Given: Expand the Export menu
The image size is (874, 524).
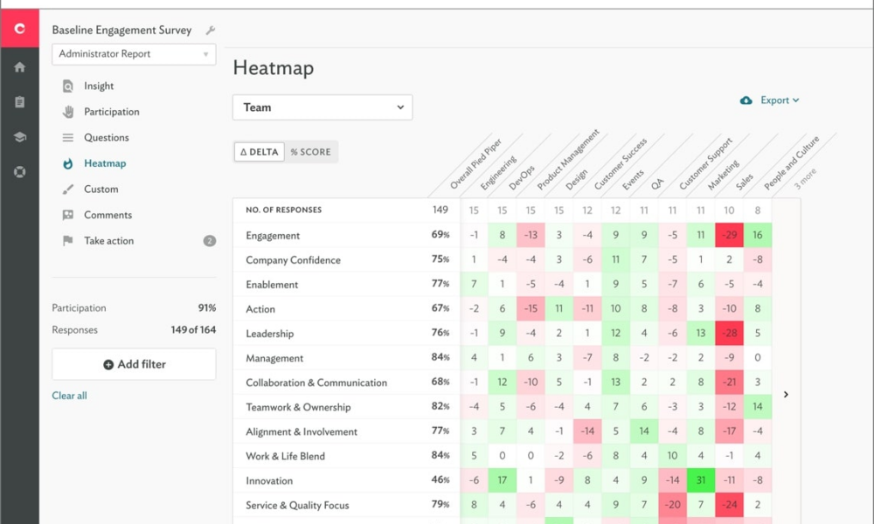Looking at the screenshot, I should click(780, 100).
